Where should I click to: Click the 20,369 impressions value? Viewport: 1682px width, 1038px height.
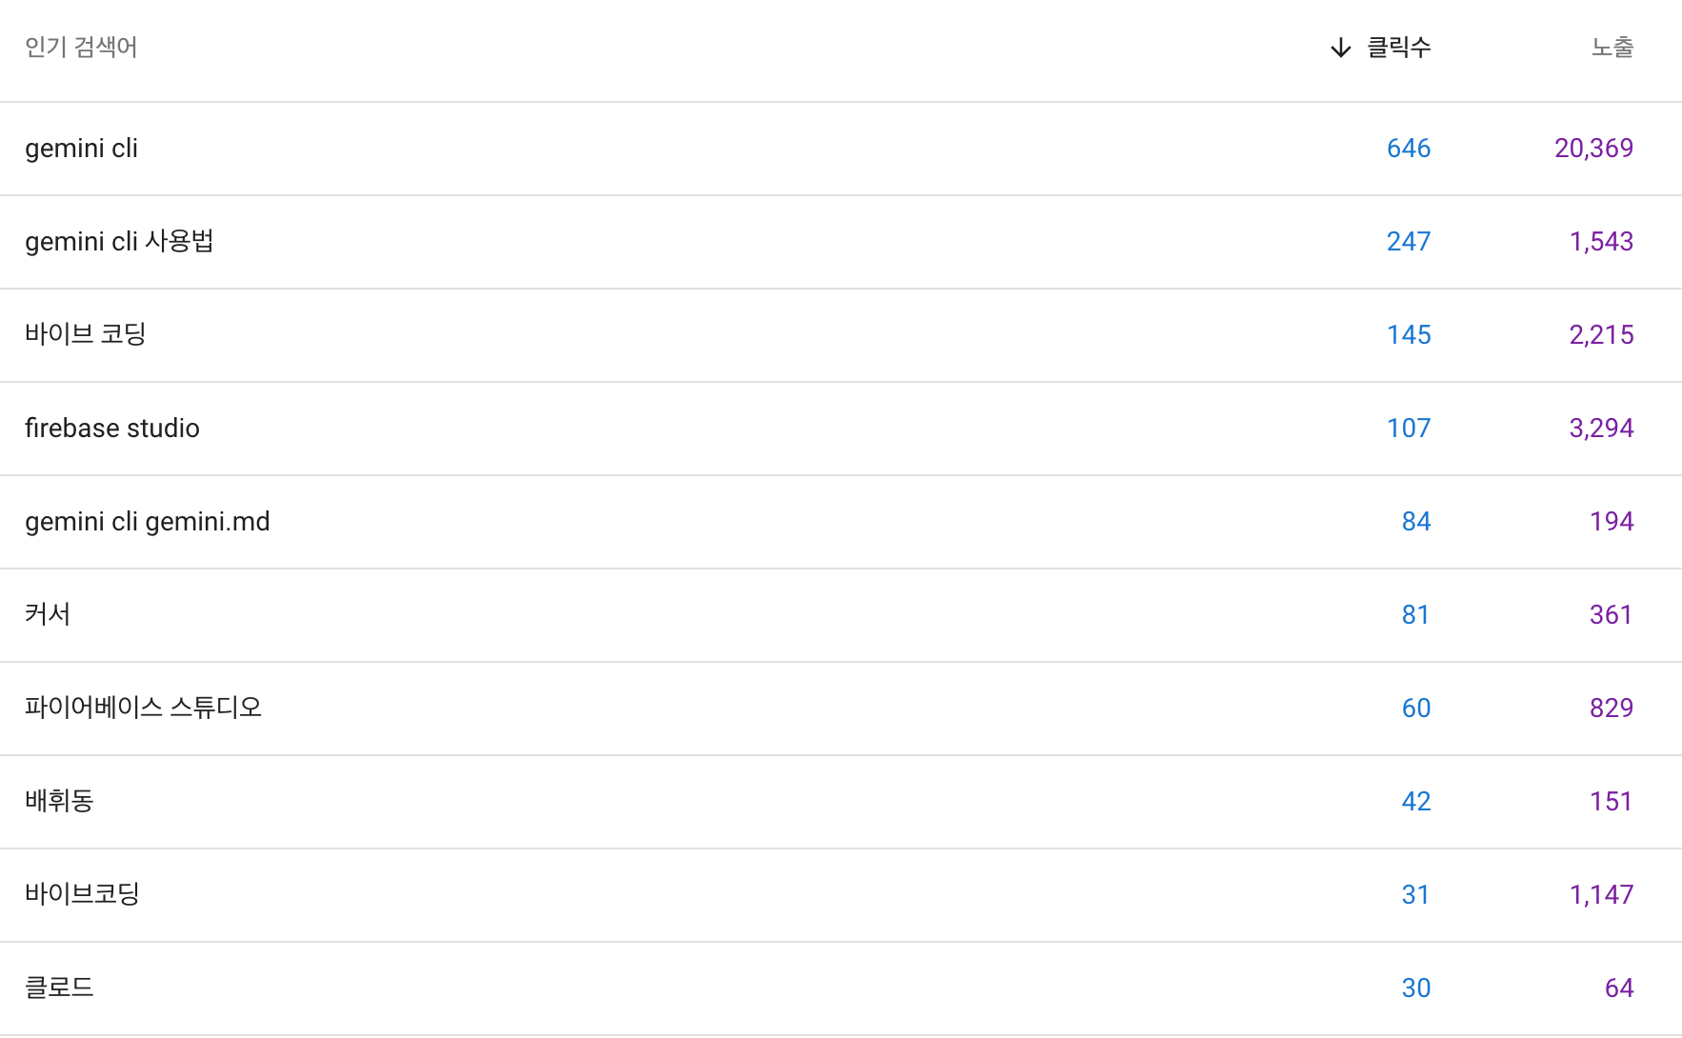point(1594,149)
